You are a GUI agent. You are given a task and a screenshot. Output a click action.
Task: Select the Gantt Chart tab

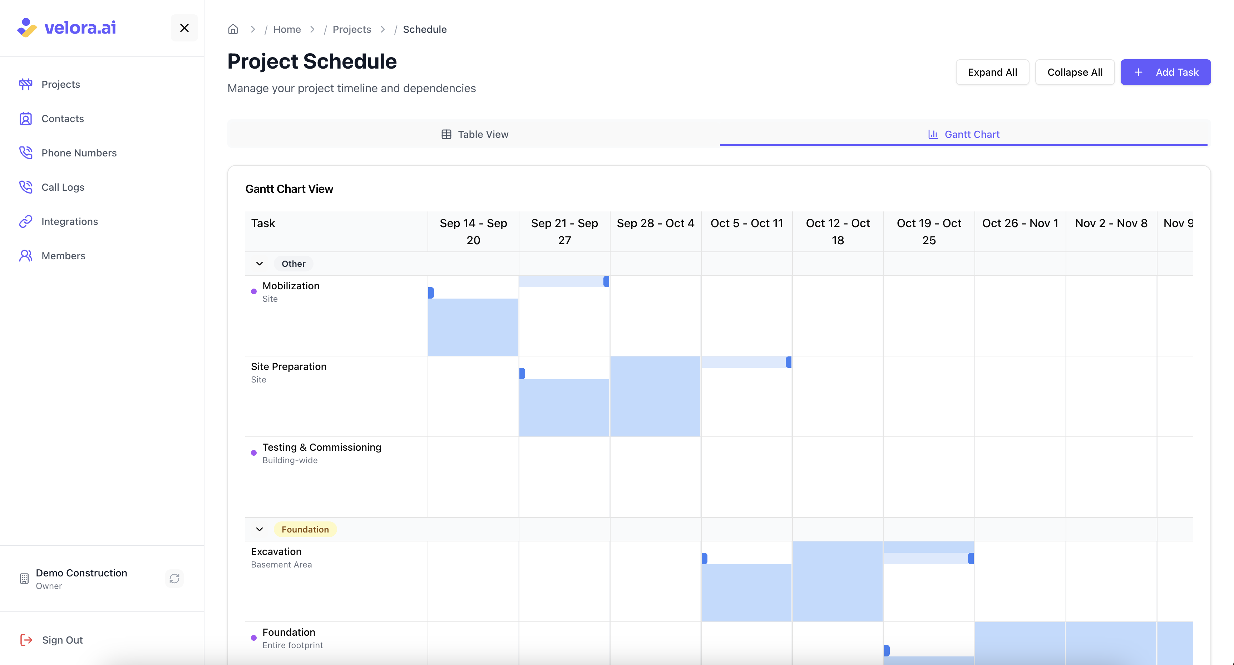pyautogui.click(x=963, y=135)
